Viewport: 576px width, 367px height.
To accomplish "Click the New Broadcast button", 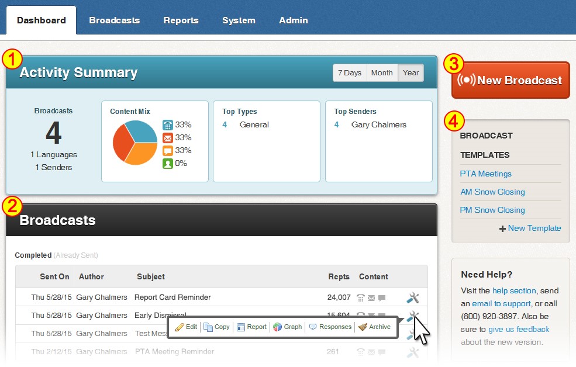I will tap(510, 80).
